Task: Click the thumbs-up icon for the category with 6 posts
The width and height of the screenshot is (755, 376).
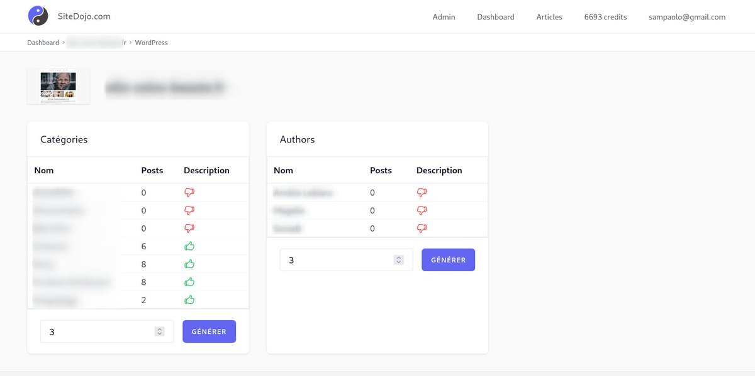Action: click(189, 246)
